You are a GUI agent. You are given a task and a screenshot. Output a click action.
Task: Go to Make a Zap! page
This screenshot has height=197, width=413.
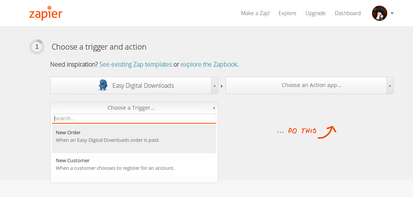tap(255, 13)
